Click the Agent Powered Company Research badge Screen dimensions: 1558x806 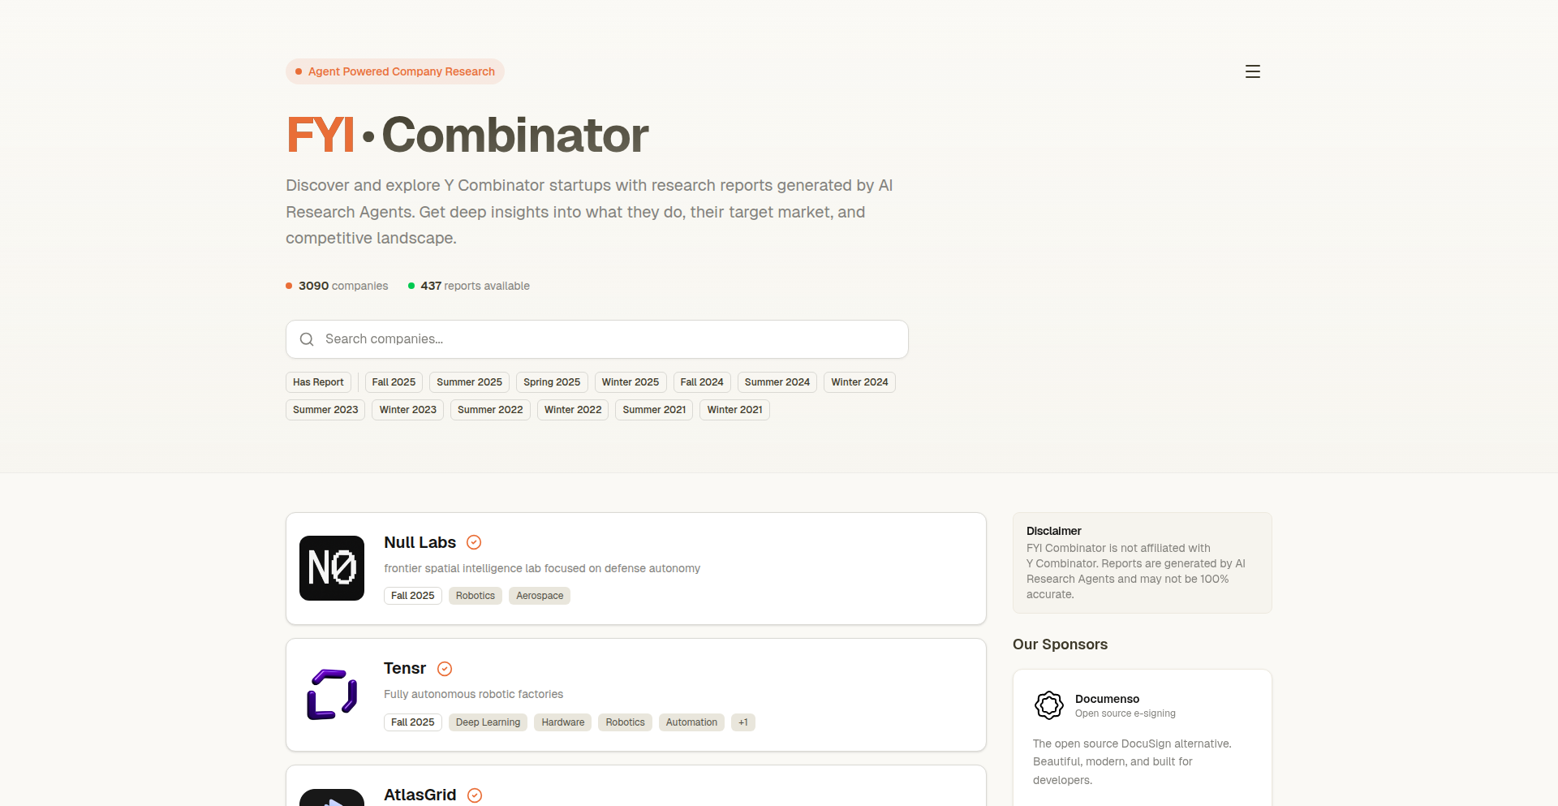395,71
